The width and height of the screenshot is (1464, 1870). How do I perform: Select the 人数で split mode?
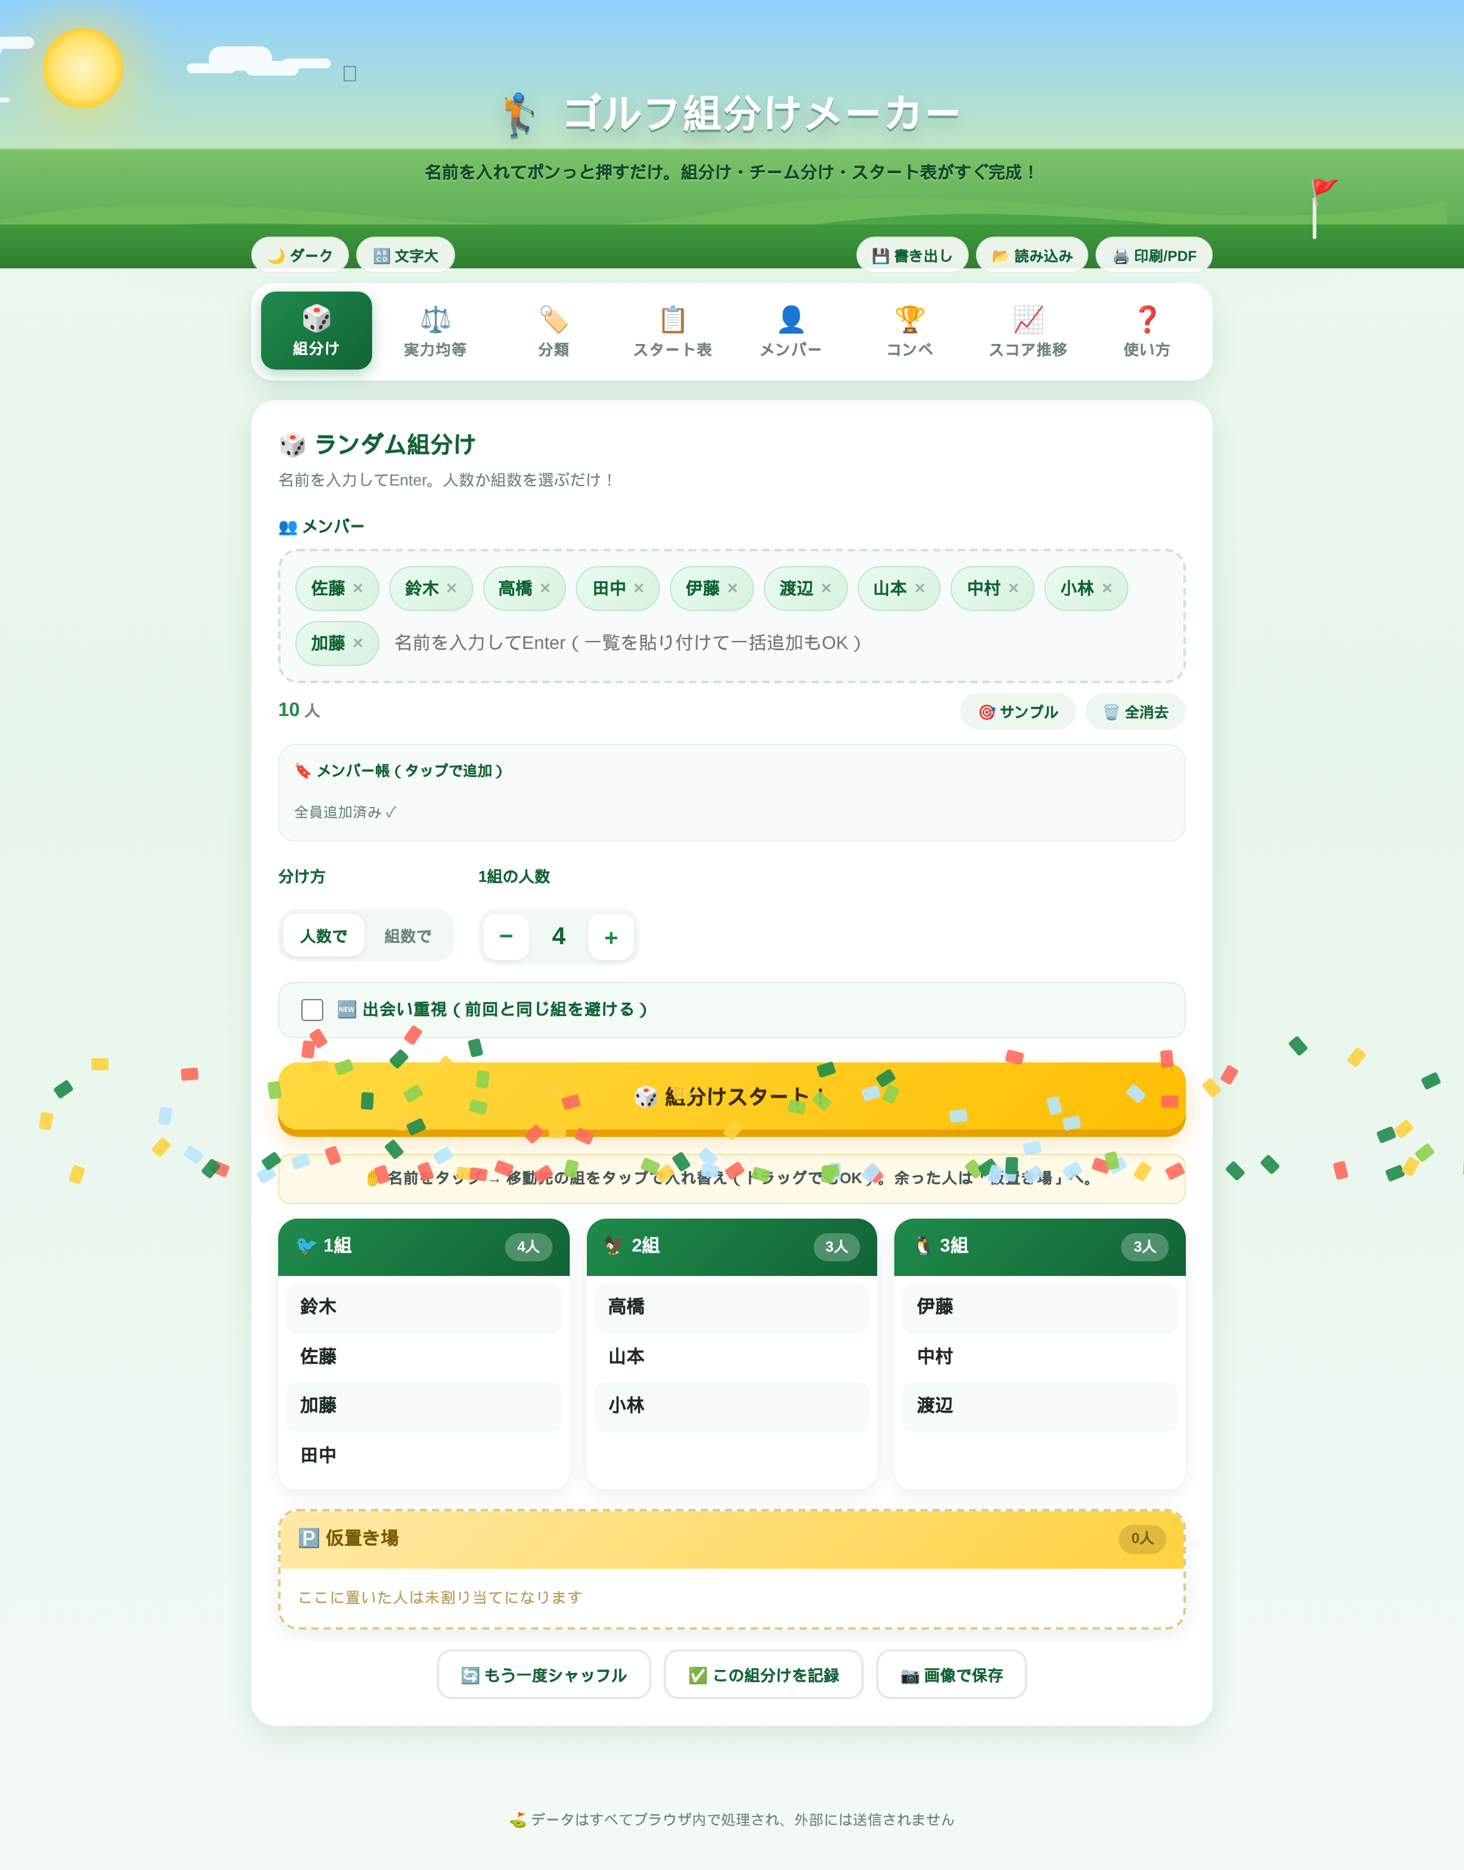(x=324, y=936)
